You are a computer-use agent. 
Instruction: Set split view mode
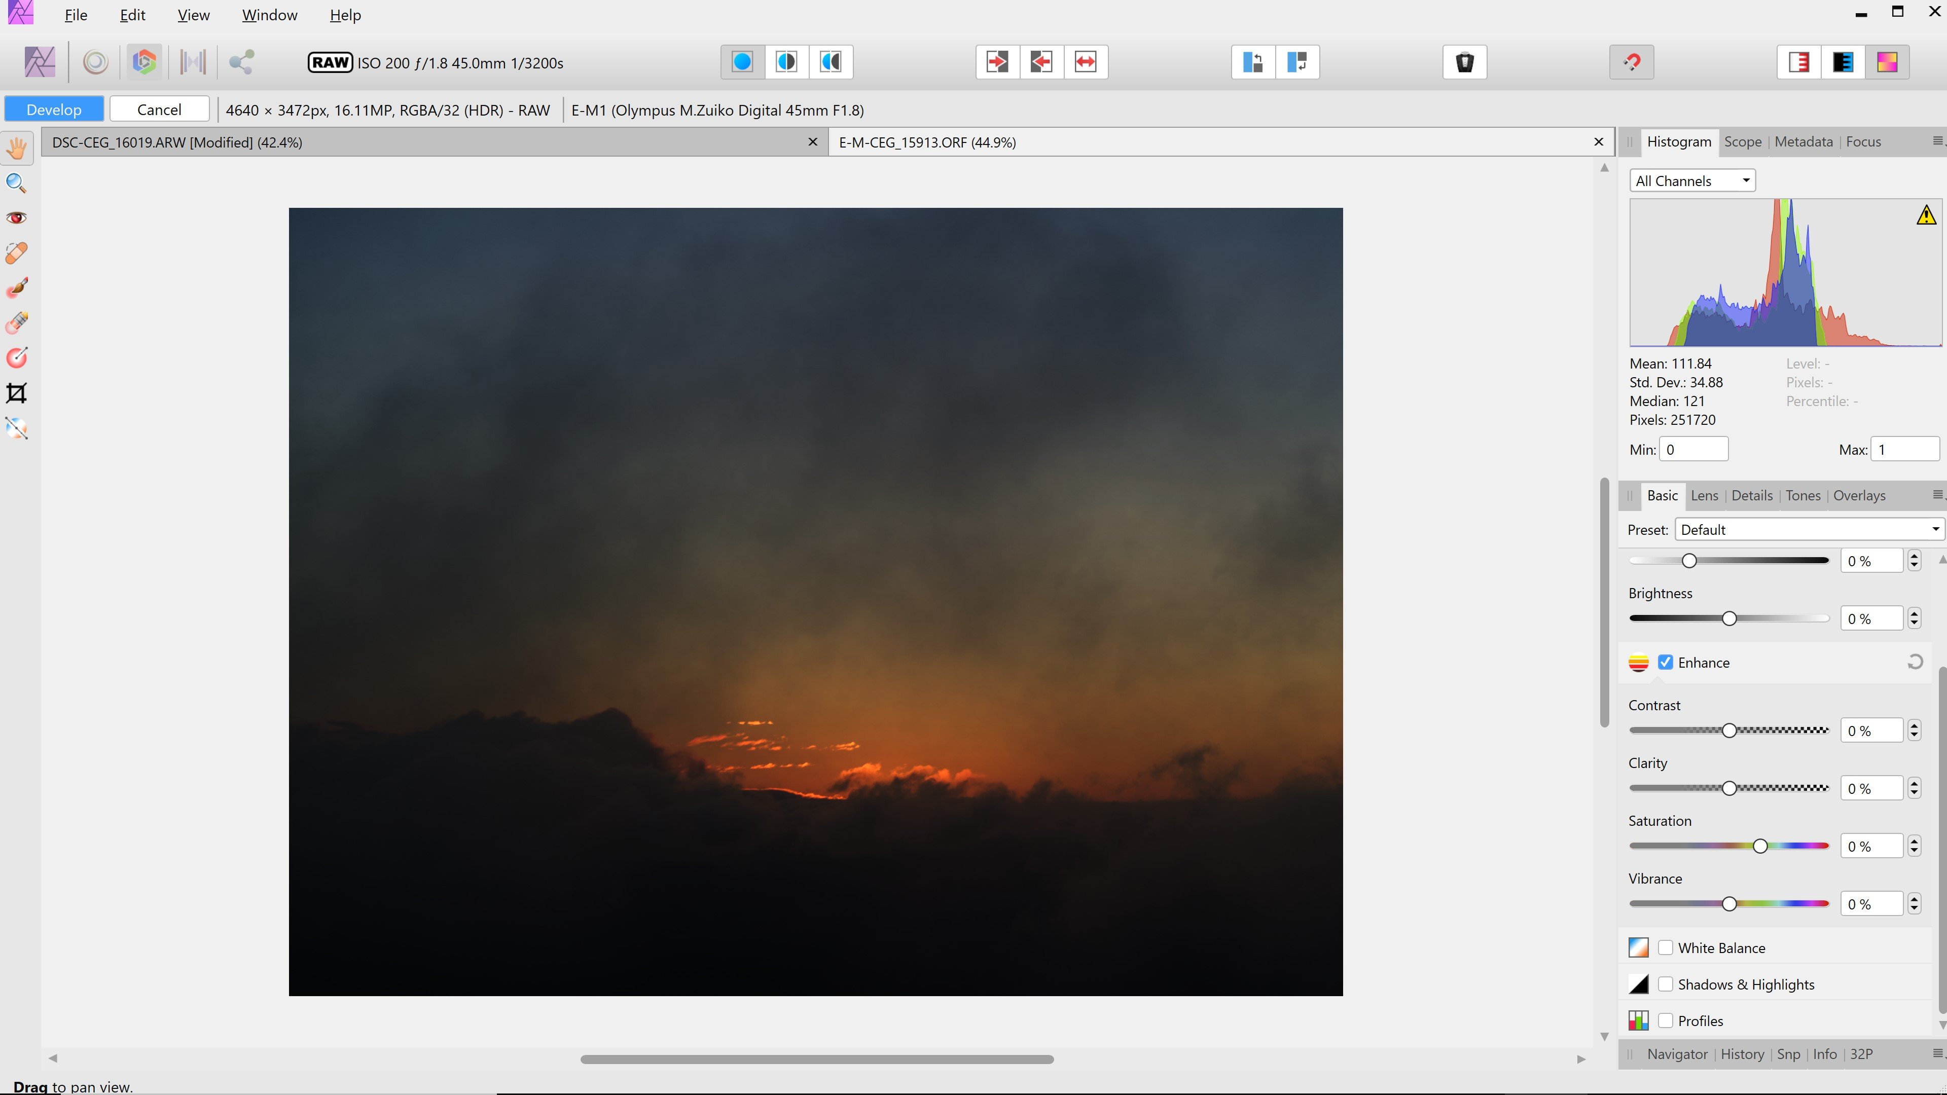coord(786,62)
